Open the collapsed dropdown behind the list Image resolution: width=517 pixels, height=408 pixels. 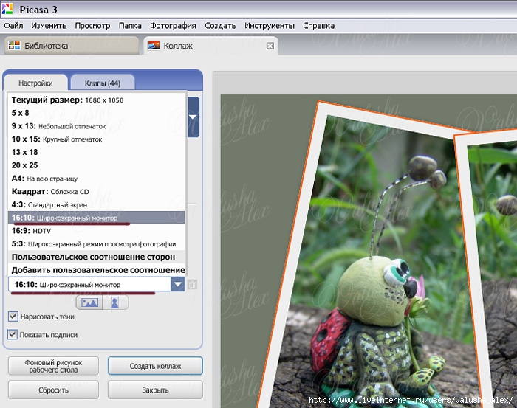pyautogui.click(x=194, y=117)
